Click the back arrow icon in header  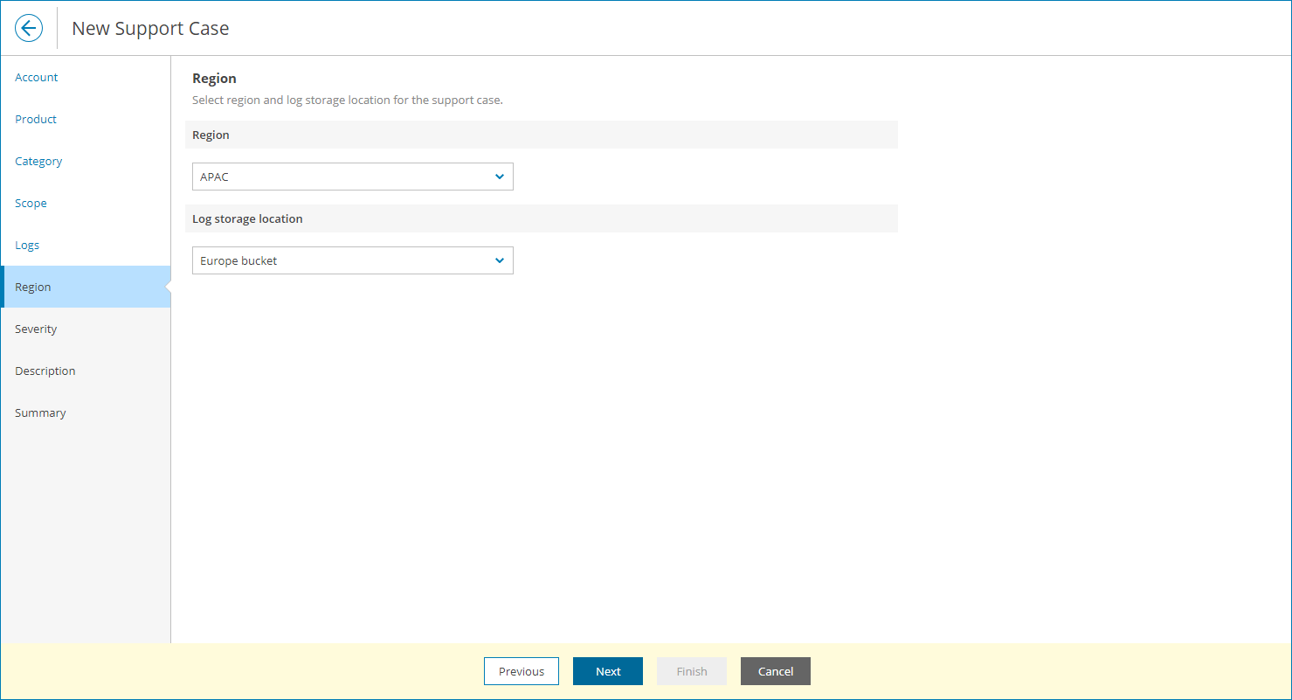[x=29, y=28]
